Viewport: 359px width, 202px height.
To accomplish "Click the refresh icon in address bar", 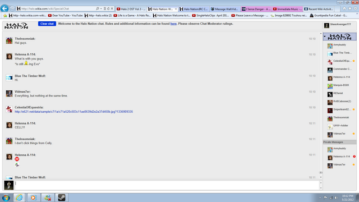I will click(x=108, y=9).
